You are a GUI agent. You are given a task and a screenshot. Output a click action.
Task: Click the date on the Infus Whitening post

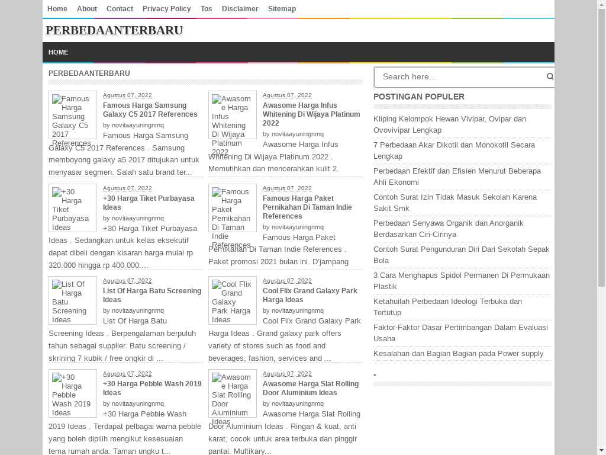pyautogui.click(x=287, y=95)
